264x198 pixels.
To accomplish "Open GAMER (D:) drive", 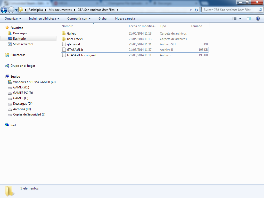I will tap(21, 87).
